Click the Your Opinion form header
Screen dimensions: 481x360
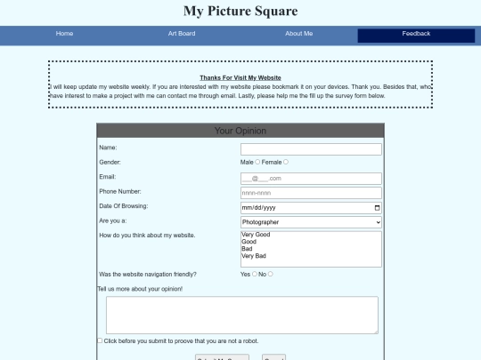pyautogui.click(x=240, y=131)
